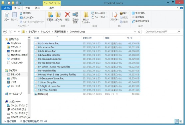This screenshot has width=185, height=125.
Task: Choose Copy path (パスのコピー)
Action: click(27, 18)
